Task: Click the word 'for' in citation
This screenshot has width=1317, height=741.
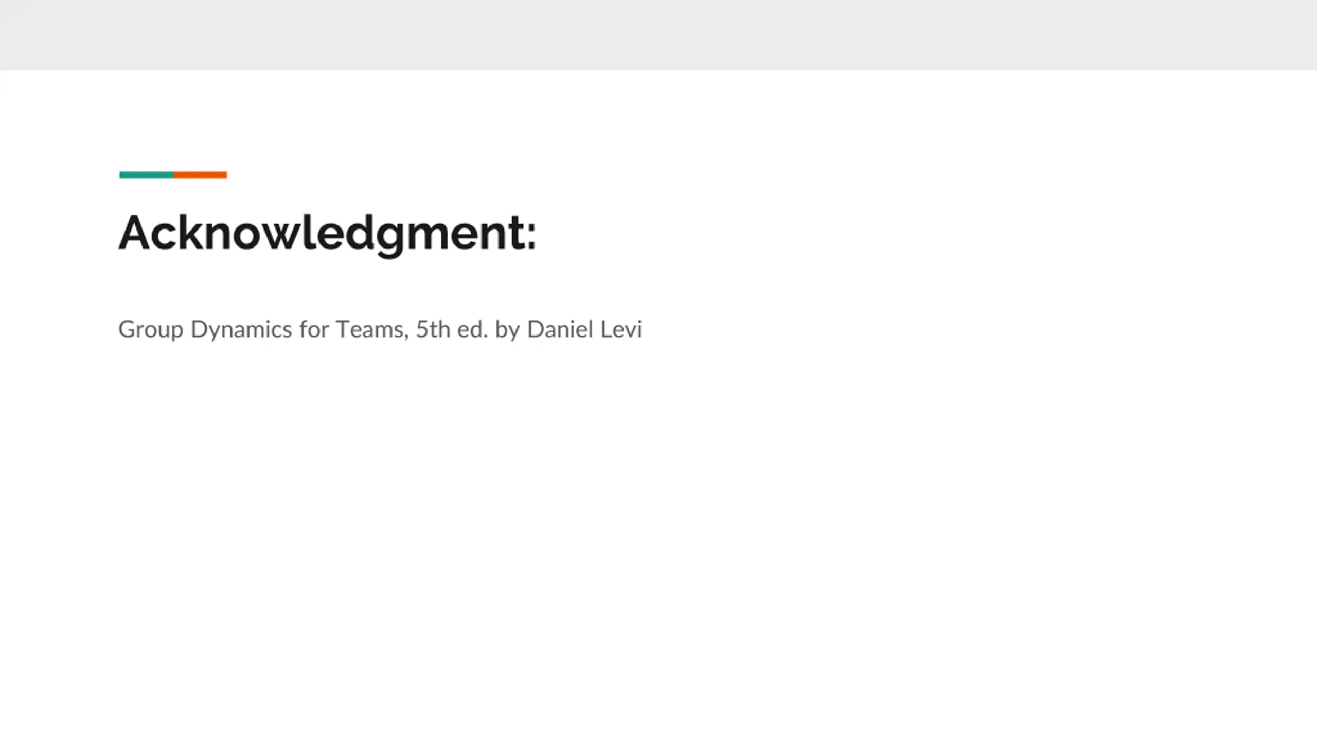Action: (314, 329)
